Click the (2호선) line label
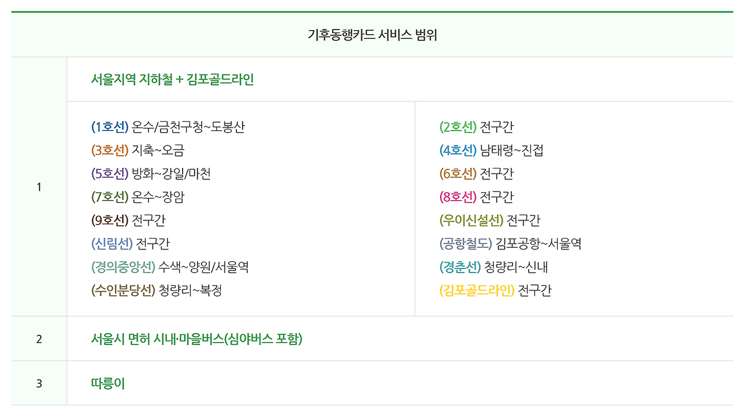 click(458, 127)
